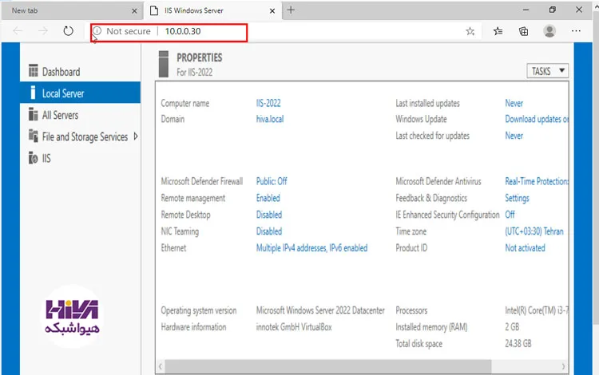
Task: Open the IIS page
Action: tap(46, 158)
